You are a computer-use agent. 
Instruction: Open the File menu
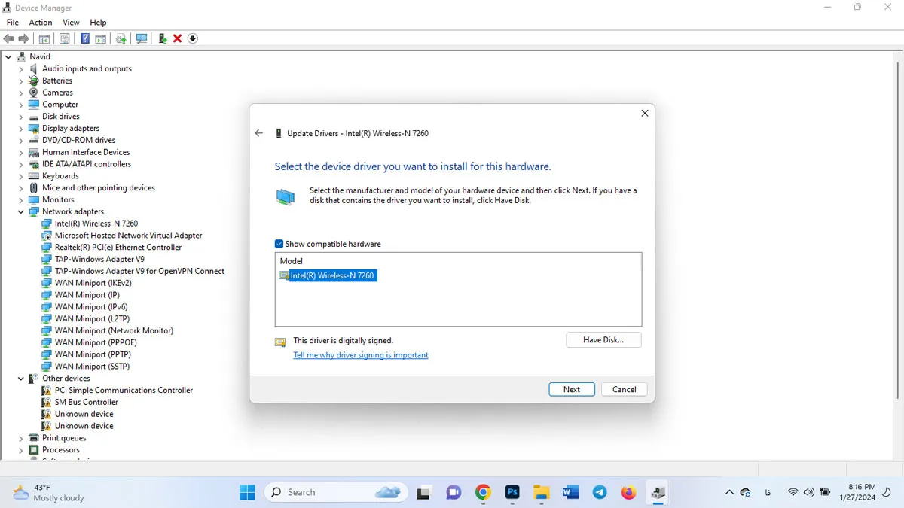(12, 23)
